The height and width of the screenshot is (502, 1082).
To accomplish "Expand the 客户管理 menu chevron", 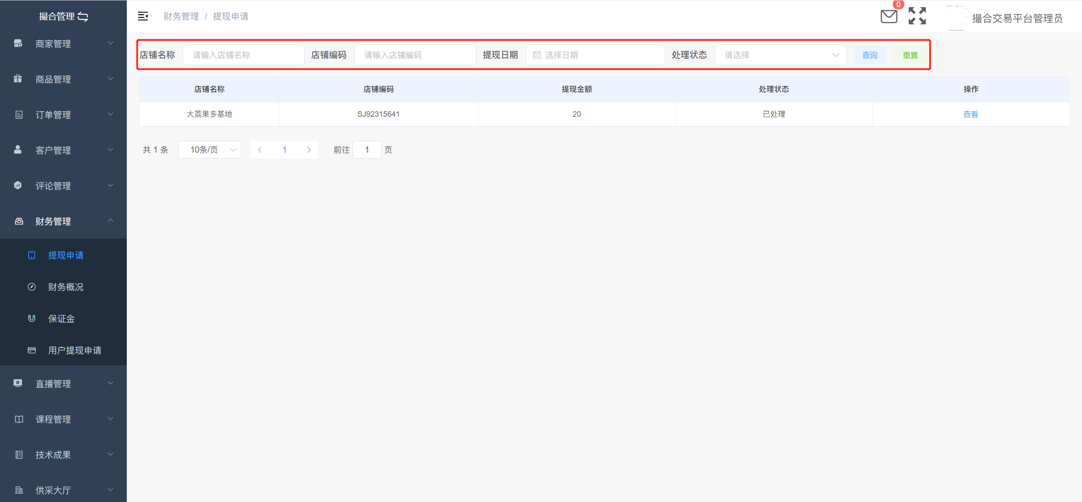I will click(111, 150).
